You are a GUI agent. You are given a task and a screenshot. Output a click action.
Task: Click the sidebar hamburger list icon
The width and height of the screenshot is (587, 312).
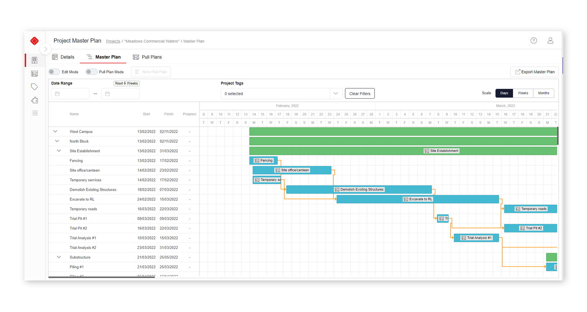click(x=35, y=113)
